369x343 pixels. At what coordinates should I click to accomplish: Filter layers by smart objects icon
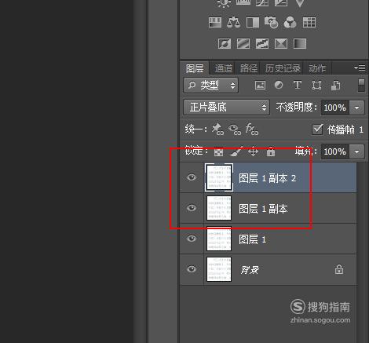[x=336, y=86]
